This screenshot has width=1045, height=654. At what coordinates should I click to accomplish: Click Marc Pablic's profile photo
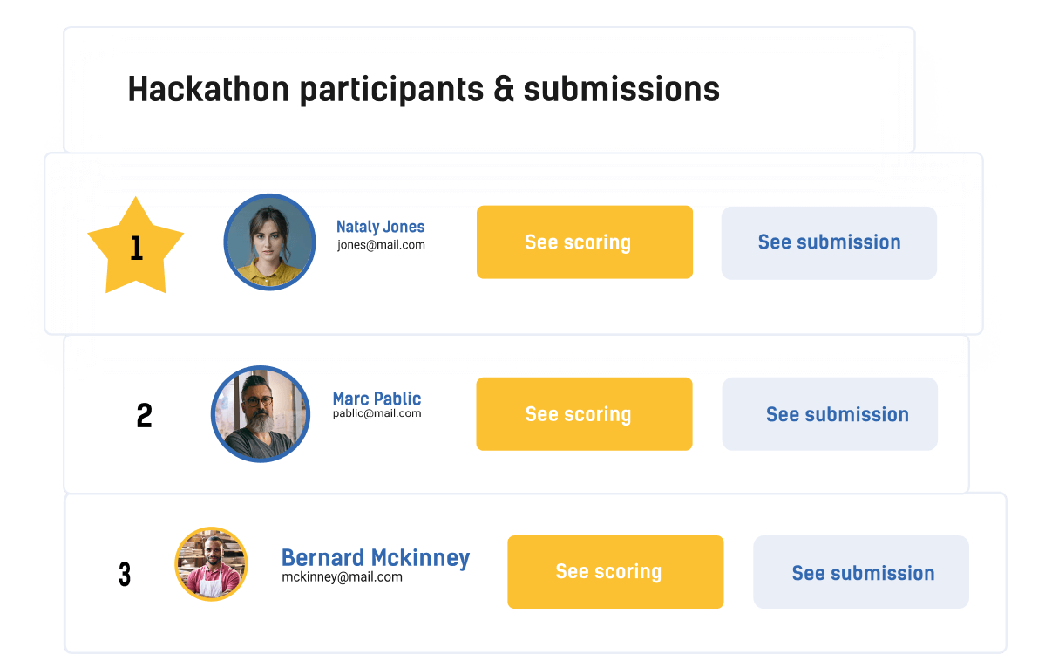coord(261,413)
